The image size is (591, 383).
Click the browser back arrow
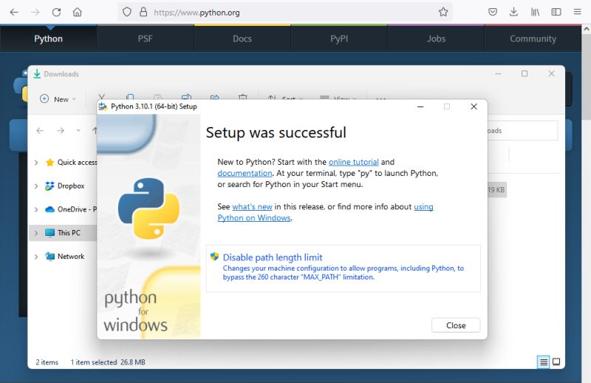pyautogui.click(x=14, y=12)
